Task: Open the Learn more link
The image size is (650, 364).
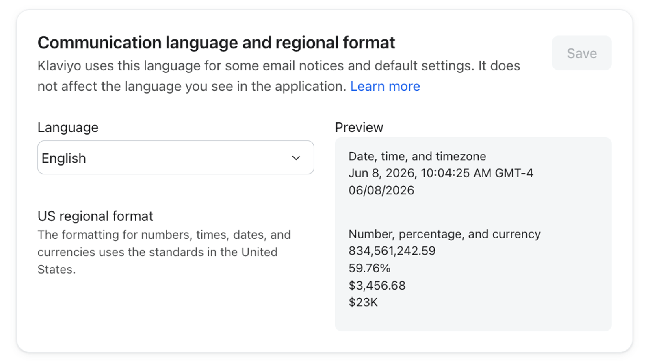Action: pyautogui.click(x=385, y=86)
